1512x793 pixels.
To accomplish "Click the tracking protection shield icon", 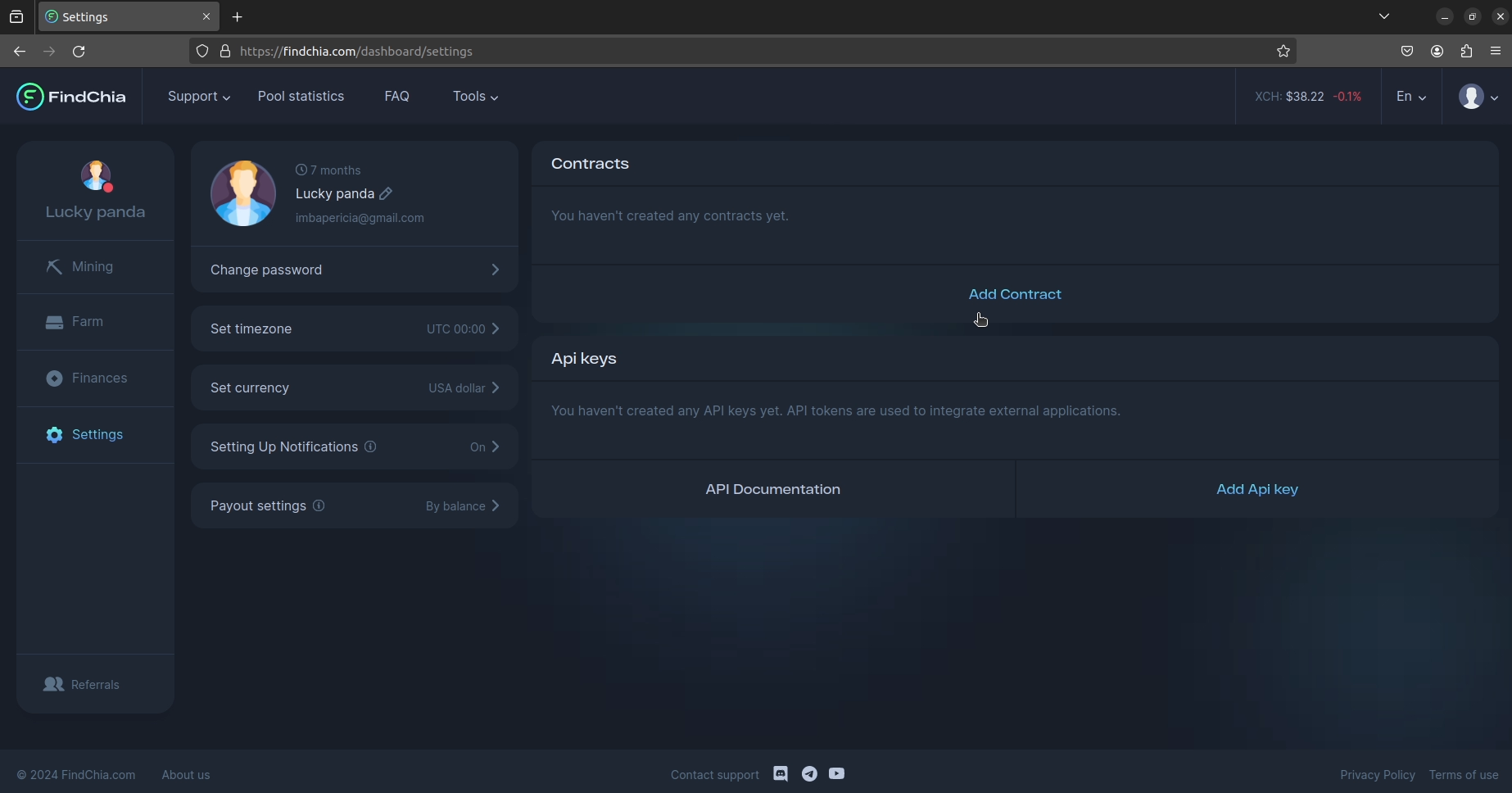I will (x=202, y=51).
